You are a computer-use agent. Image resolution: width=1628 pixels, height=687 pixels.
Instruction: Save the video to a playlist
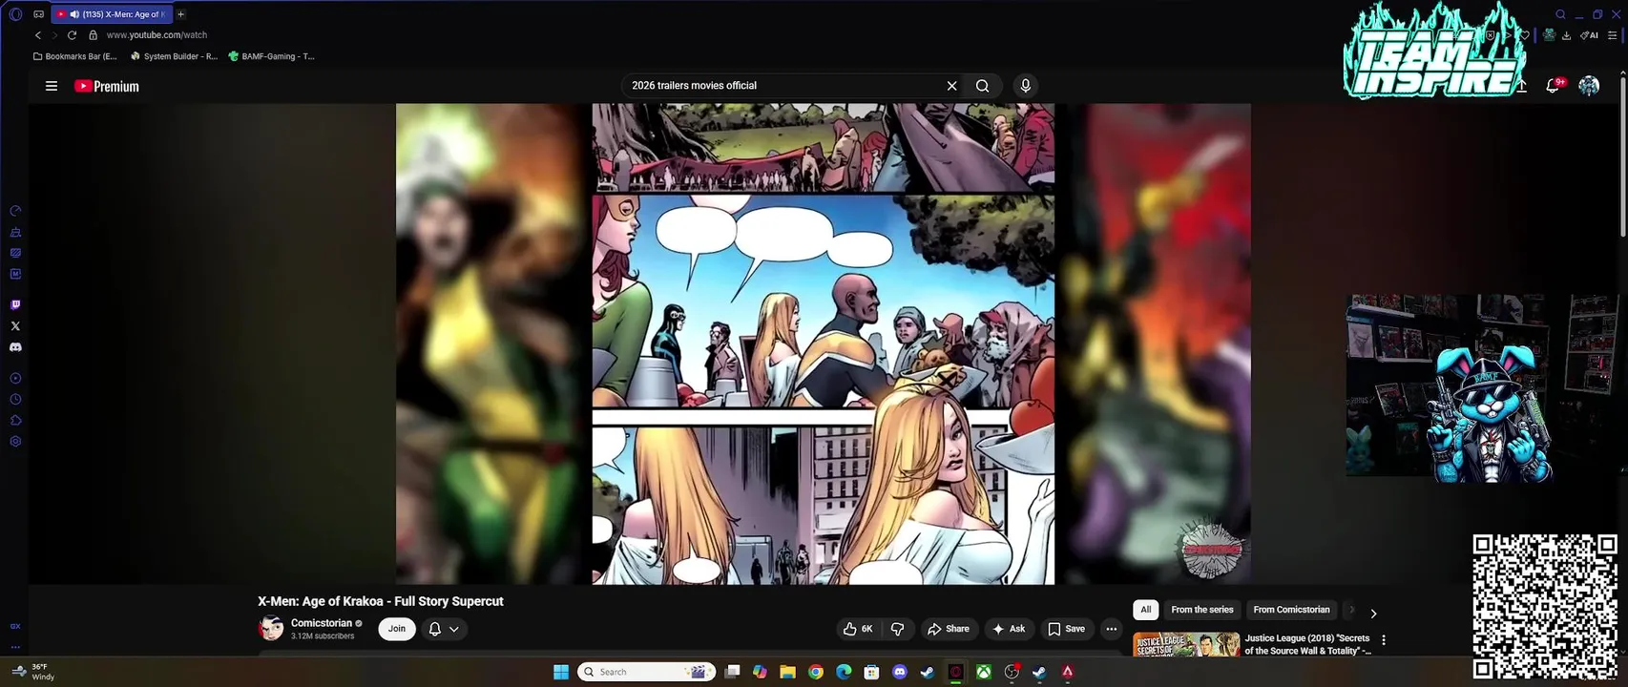[x=1066, y=629]
